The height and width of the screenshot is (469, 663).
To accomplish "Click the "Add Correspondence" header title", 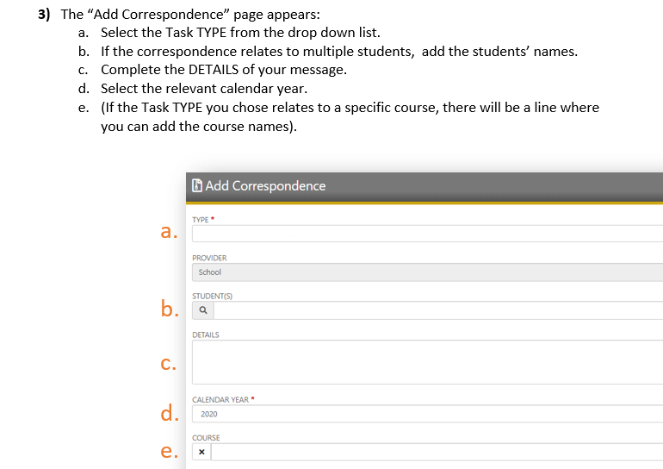I will pos(265,185).
